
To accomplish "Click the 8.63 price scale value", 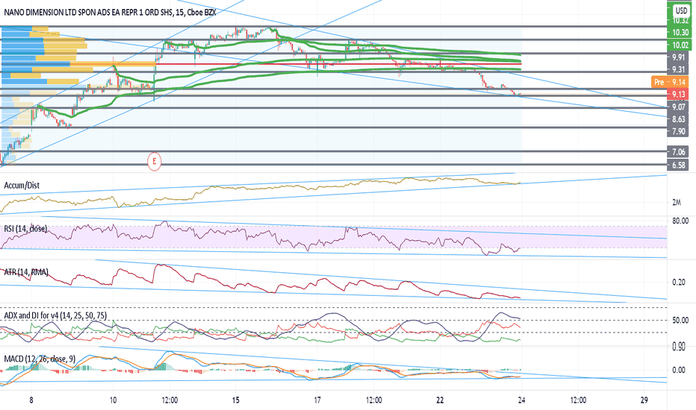I will point(678,119).
